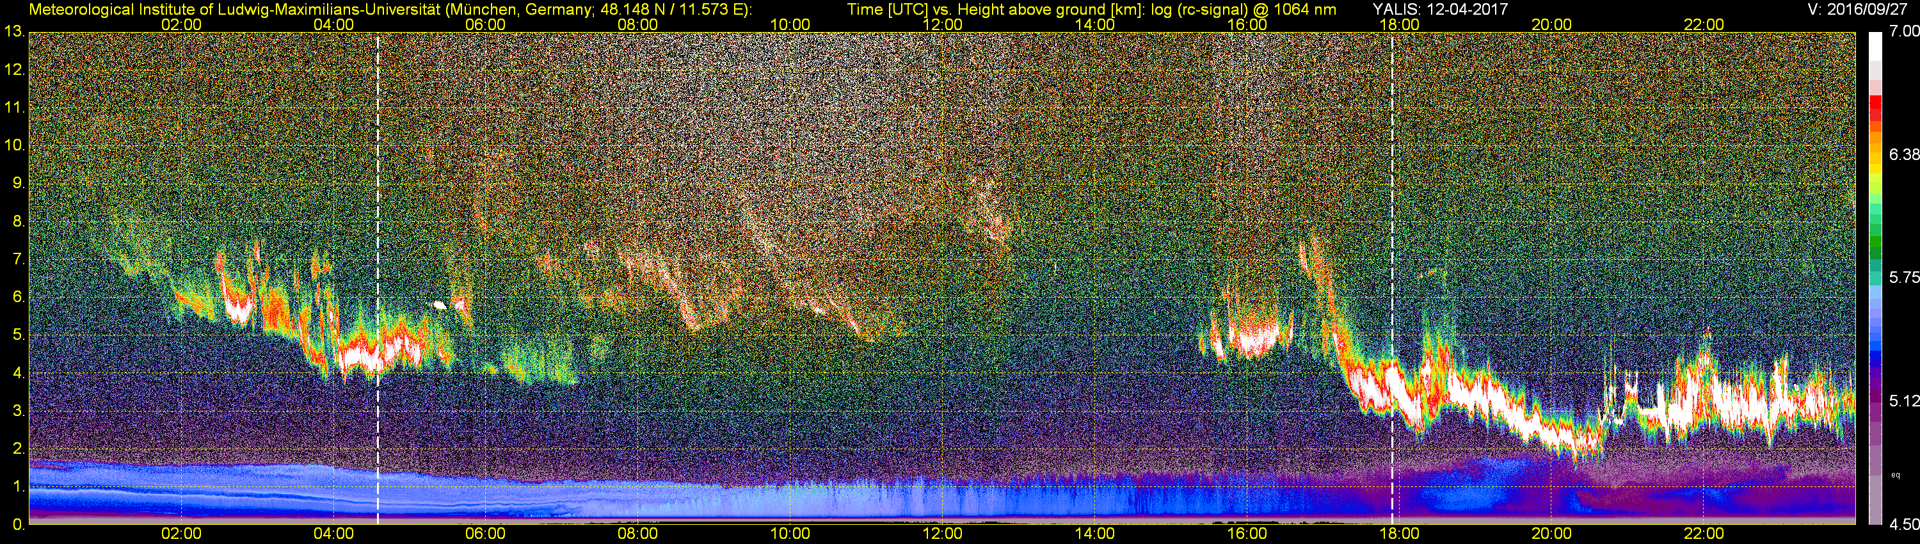The height and width of the screenshot is (544, 1920).
Task: Click the 06:00 label on the bottom time axis
Action: pos(485,534)
